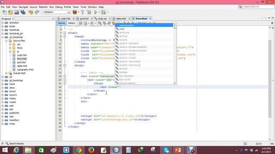This screenshot has width=275, height=154.
Task: Click the Source view button
Action: pyautogui.click(x=61, y=23)
